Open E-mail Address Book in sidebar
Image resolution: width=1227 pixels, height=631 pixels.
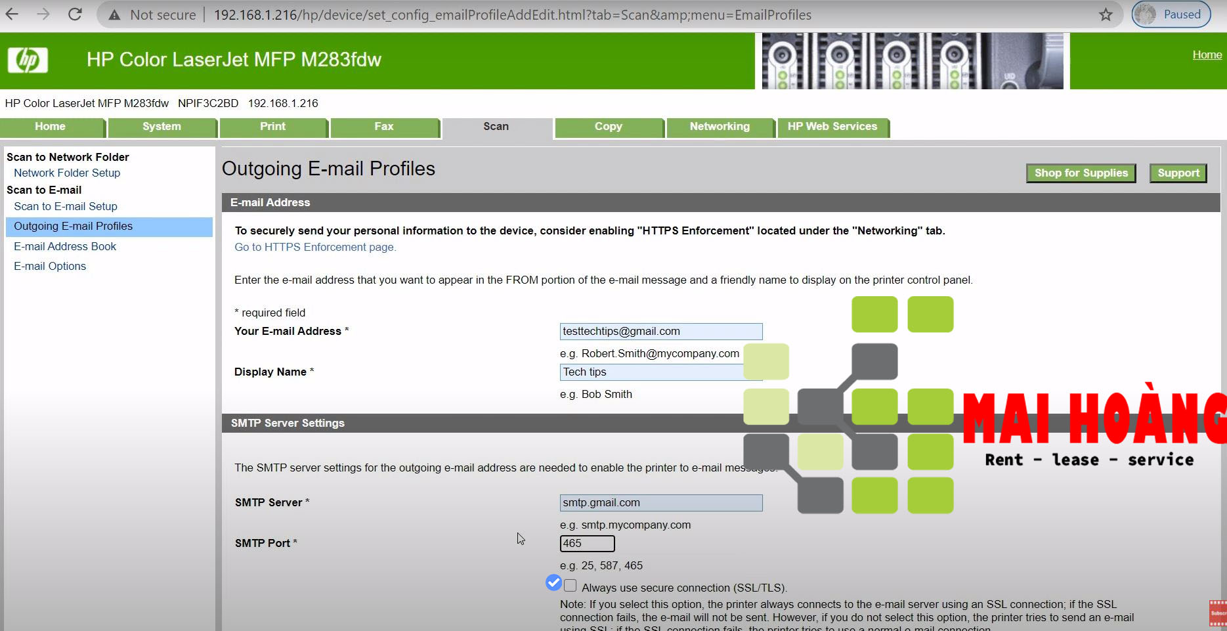65,247
